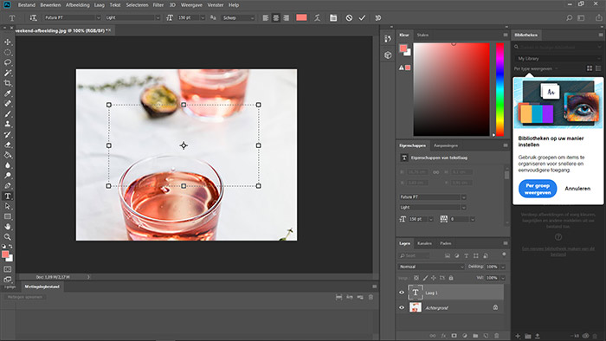Switch to the Kanalen tab

(x=424, y=243)
